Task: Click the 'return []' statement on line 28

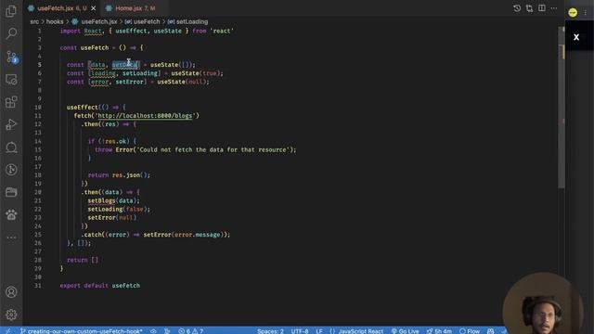Action: pos(83,260)
